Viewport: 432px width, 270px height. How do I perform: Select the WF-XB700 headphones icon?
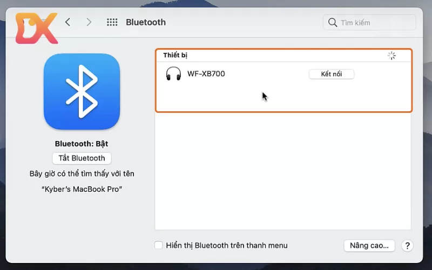click(173, 73)
